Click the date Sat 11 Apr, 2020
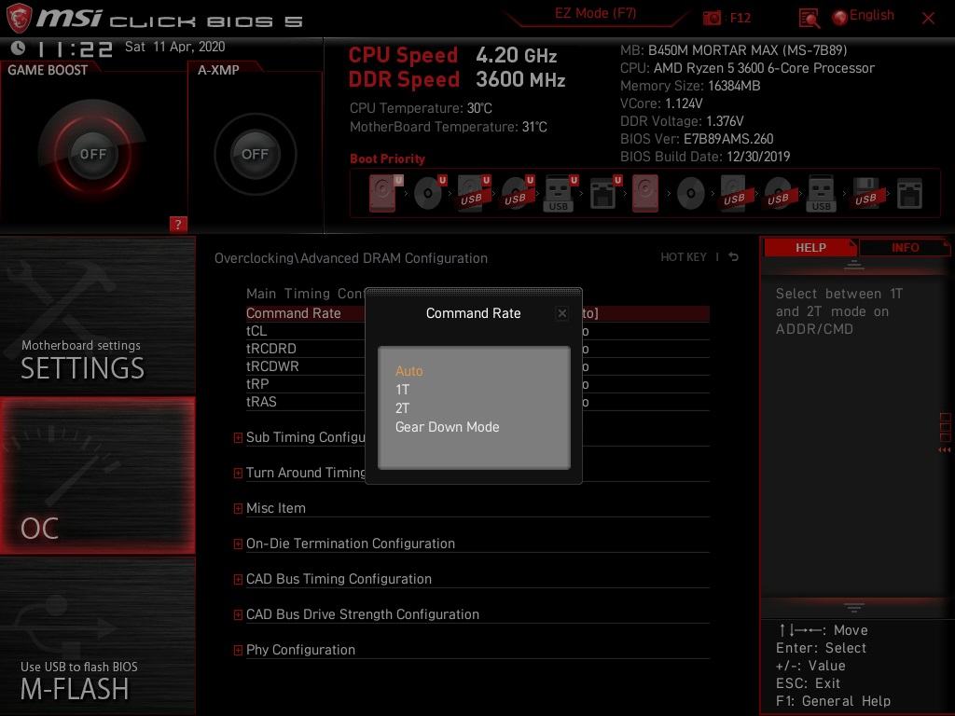This screenshot has width=955, height=716. pos(174,47)
